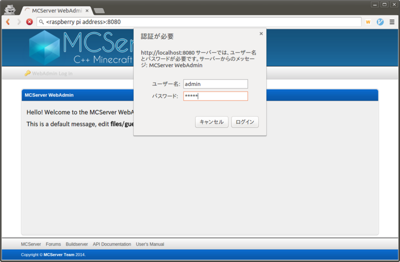Open the blue circular extension icon

380,22
